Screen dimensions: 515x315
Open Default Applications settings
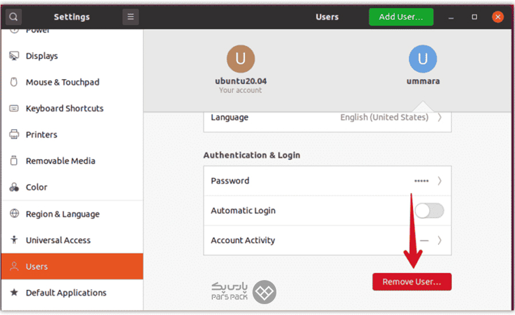click(72, 293)
